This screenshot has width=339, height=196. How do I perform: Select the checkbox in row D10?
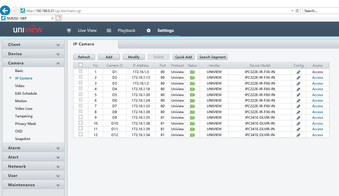pyautogui.click(x=81, y=123)
